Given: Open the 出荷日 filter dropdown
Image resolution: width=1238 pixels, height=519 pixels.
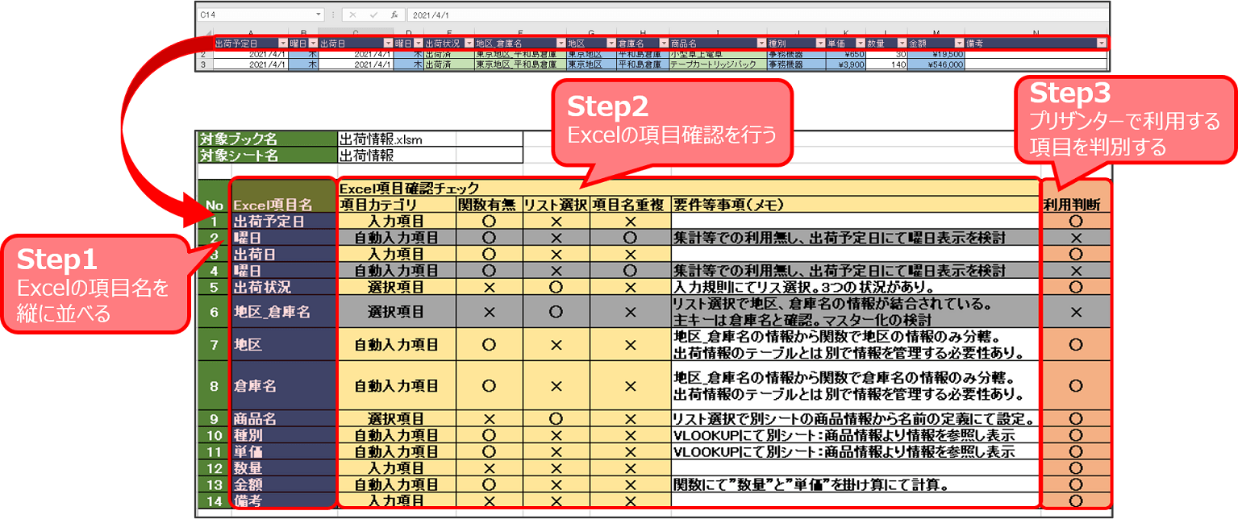Looking at the screenshot, I should [x=388, y=42].
